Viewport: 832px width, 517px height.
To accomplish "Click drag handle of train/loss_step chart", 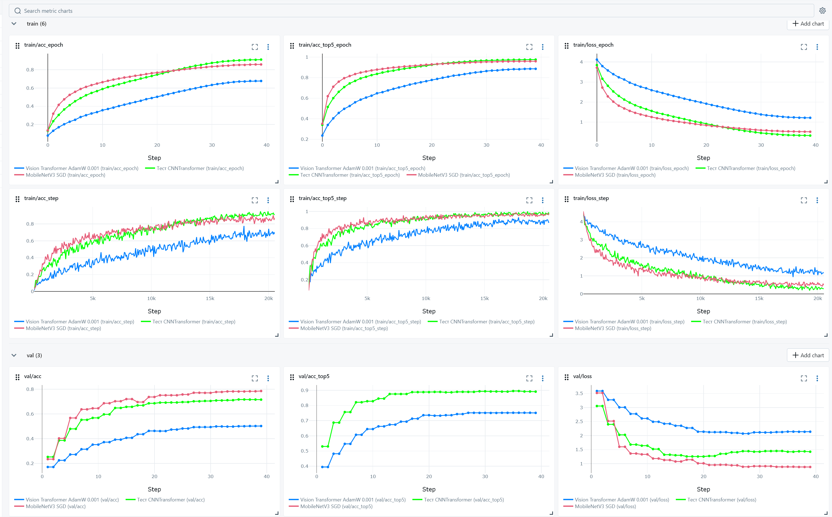I will [567, 199].
